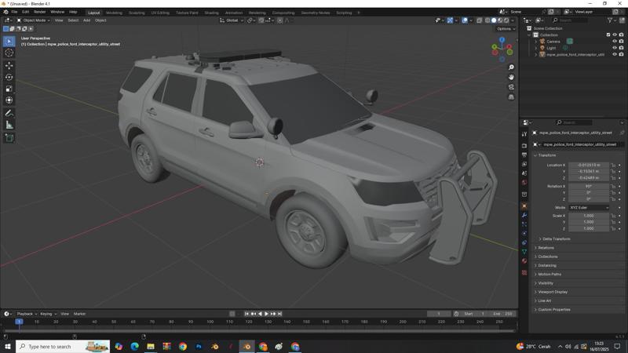Toggle X-ray viewport display
This screenshot has width=628, height=353.
click(480, 20)
